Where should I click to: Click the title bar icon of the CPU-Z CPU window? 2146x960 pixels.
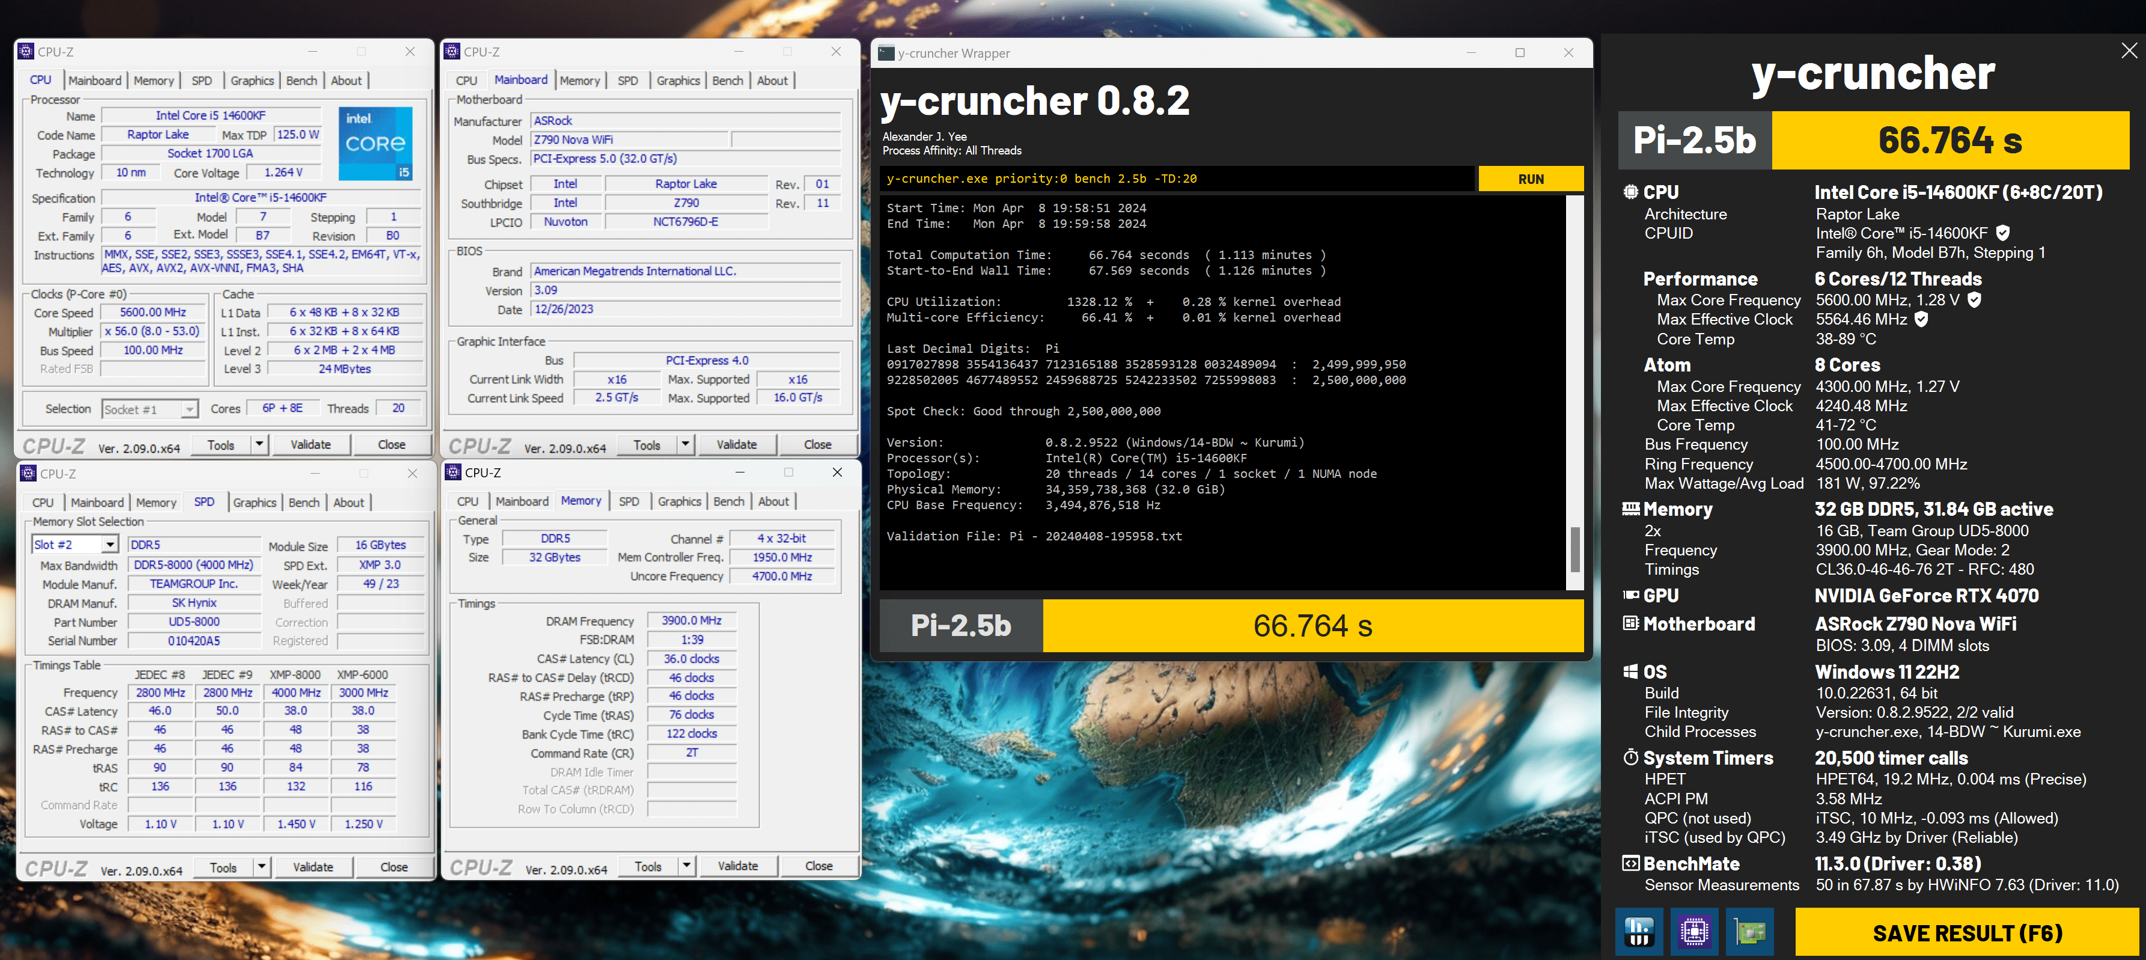26,52
